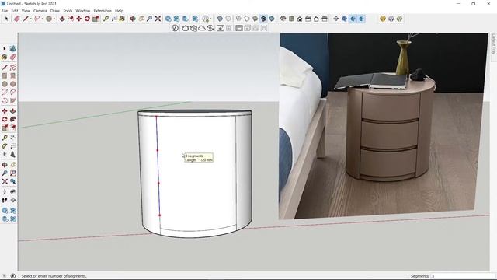Activate the Push/Pull tool in top toolbar
Screen dimensions: 497x280
point(62,19)
